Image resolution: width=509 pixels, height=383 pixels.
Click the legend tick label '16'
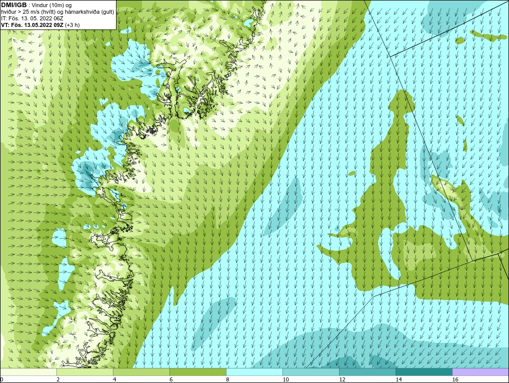click(x=455, y=380)
